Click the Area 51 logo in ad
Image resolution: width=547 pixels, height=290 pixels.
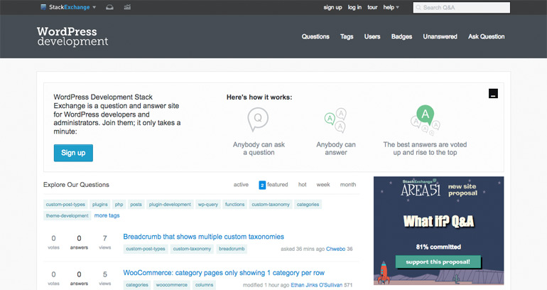click(421, 190)
